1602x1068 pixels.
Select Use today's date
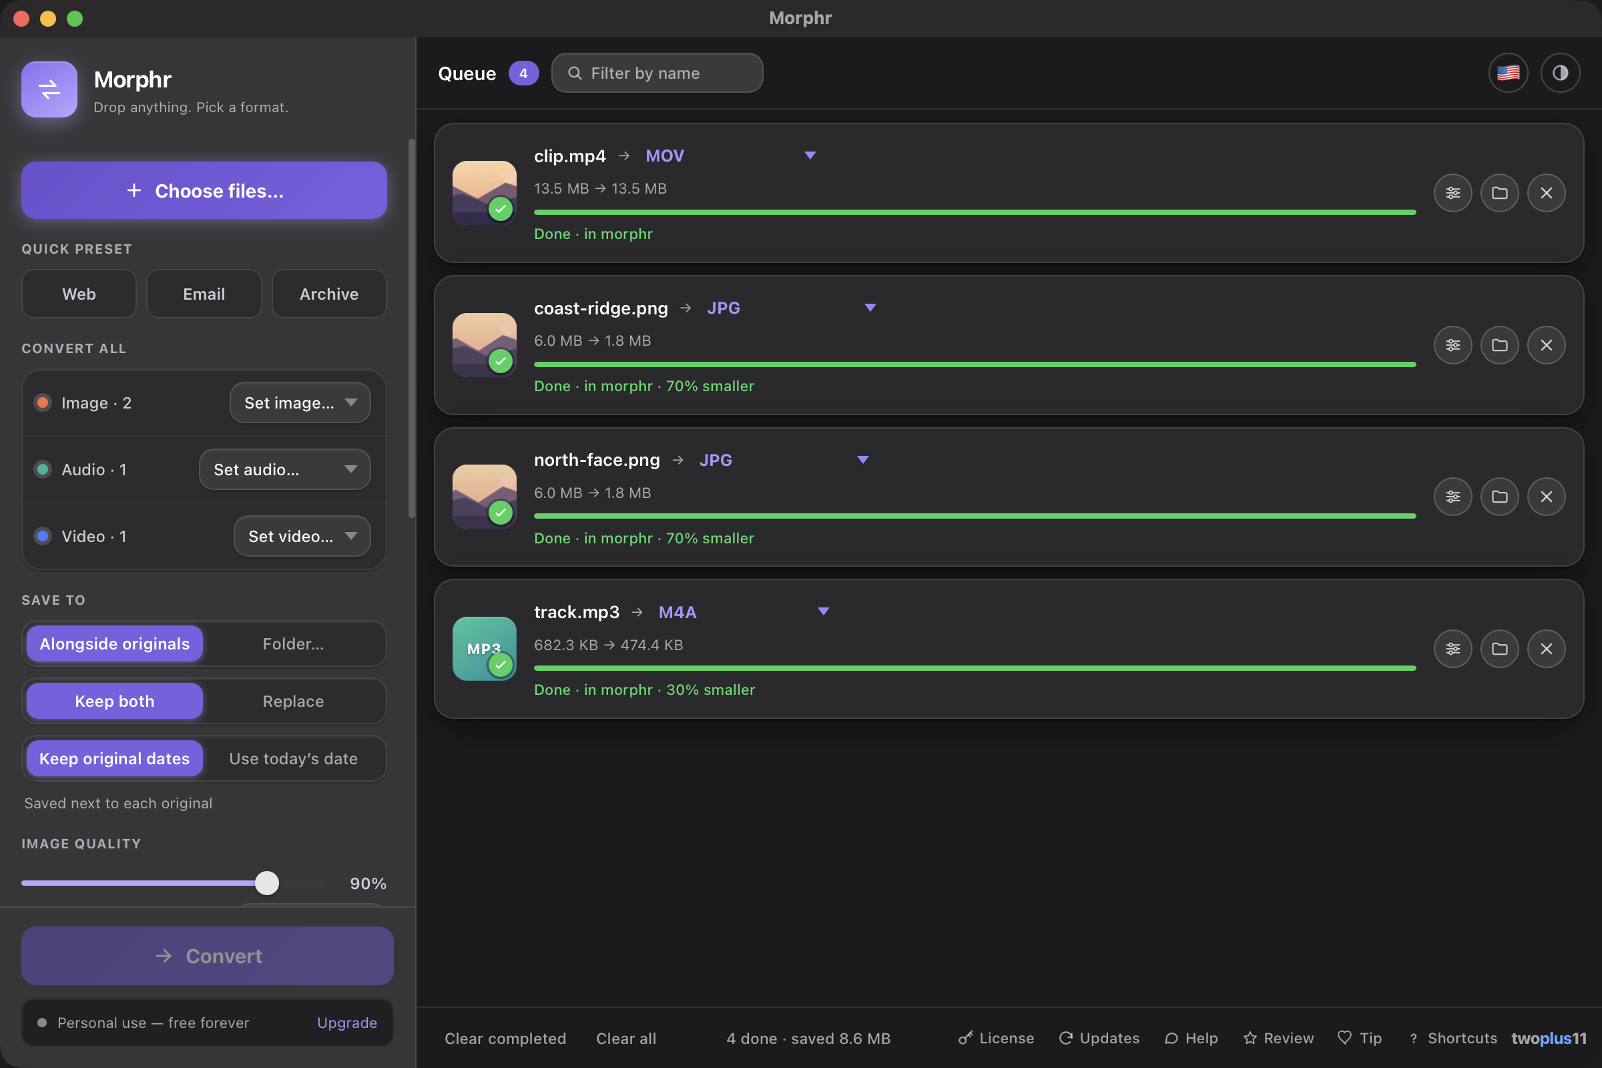293,758
